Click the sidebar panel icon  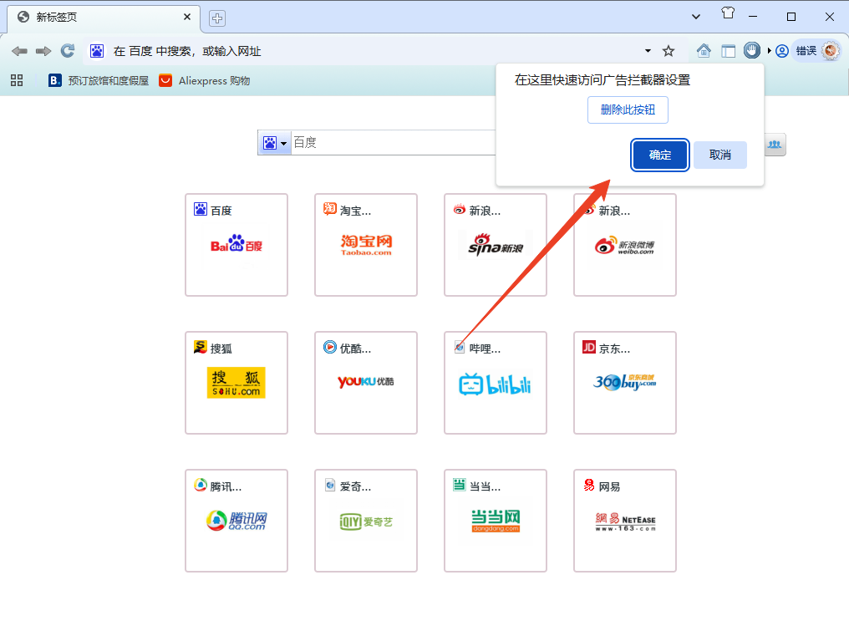(x=728, y=50)
